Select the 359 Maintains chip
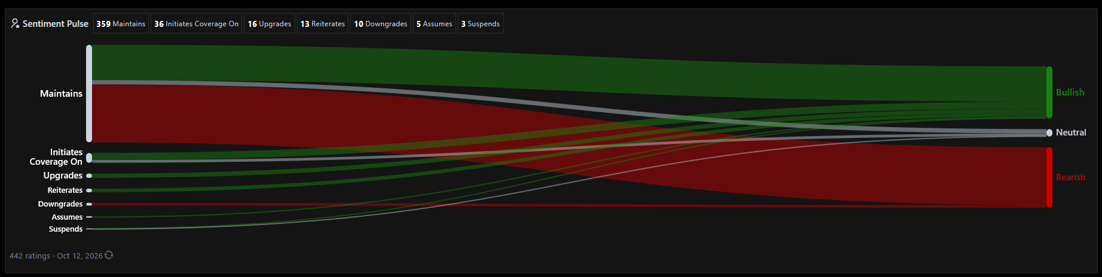Image resolution: width=1102 pixels, height=277 pixels. pyautogui.click(x=121, y=23)
